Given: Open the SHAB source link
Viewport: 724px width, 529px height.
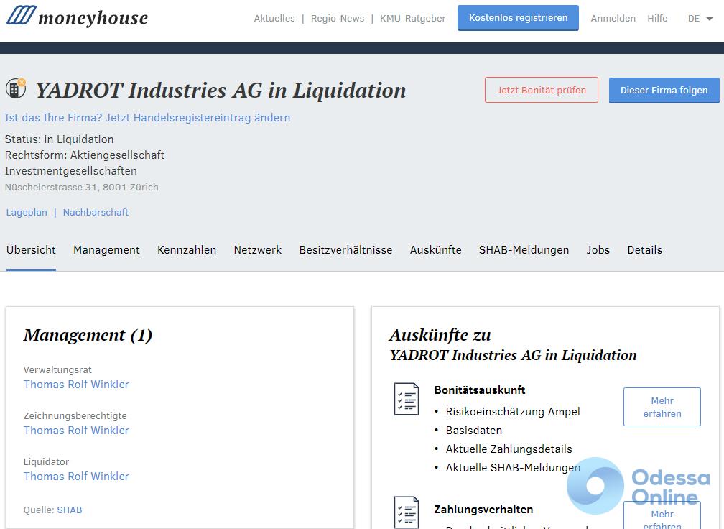Looking at the screenshot, I should click(70, 510).
